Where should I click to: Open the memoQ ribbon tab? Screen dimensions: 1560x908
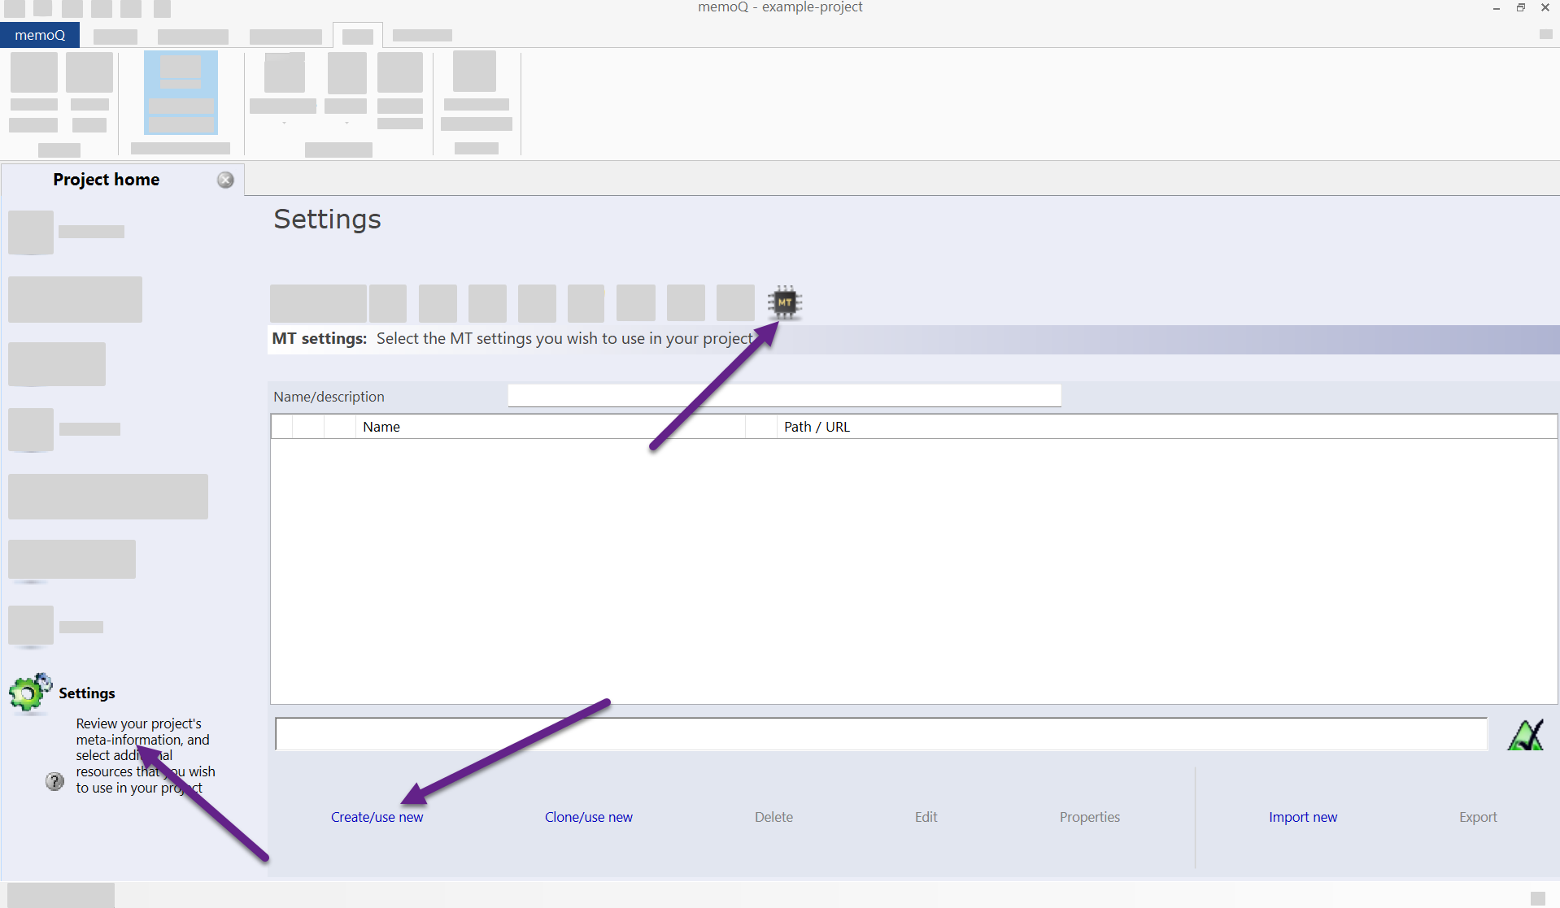click(40, 35)
